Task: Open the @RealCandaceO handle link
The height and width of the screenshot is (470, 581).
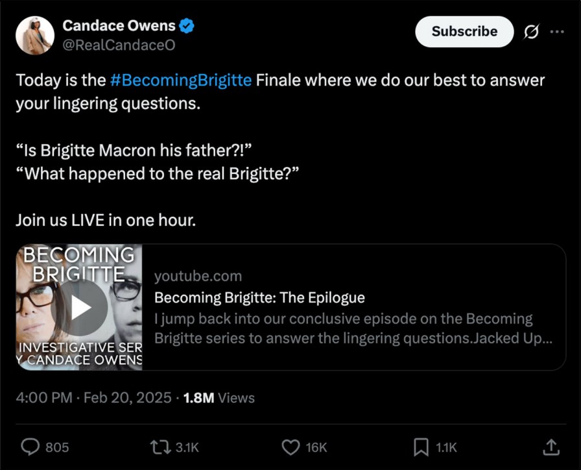Action: [x=118, y=45]
